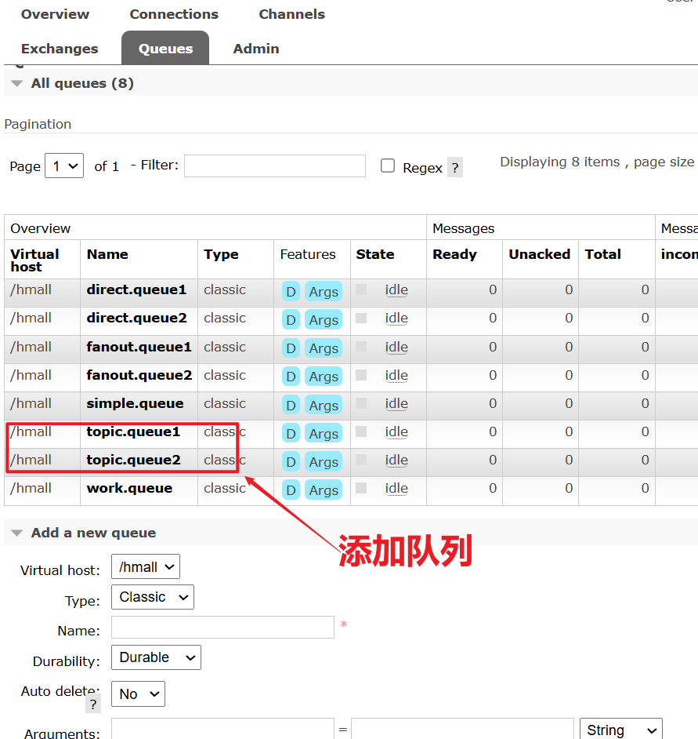Click the D badge for topic.queue2

click(x=291, y=462)
